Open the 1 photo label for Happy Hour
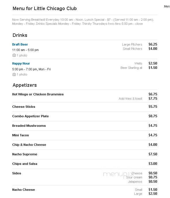Screen dimensions: 170x198 click(22, 75)
